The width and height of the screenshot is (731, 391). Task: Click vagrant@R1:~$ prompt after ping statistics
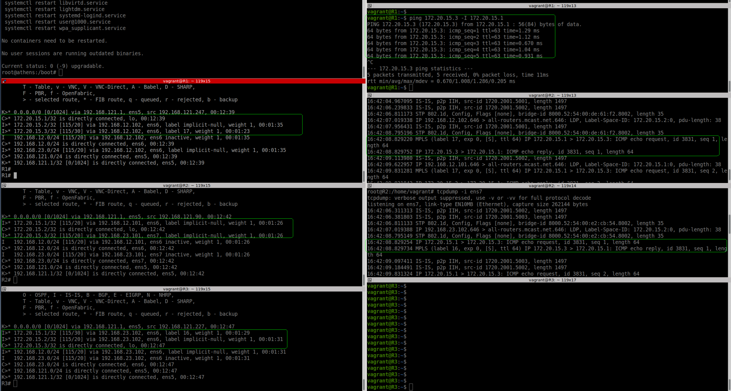click(390, 88)
